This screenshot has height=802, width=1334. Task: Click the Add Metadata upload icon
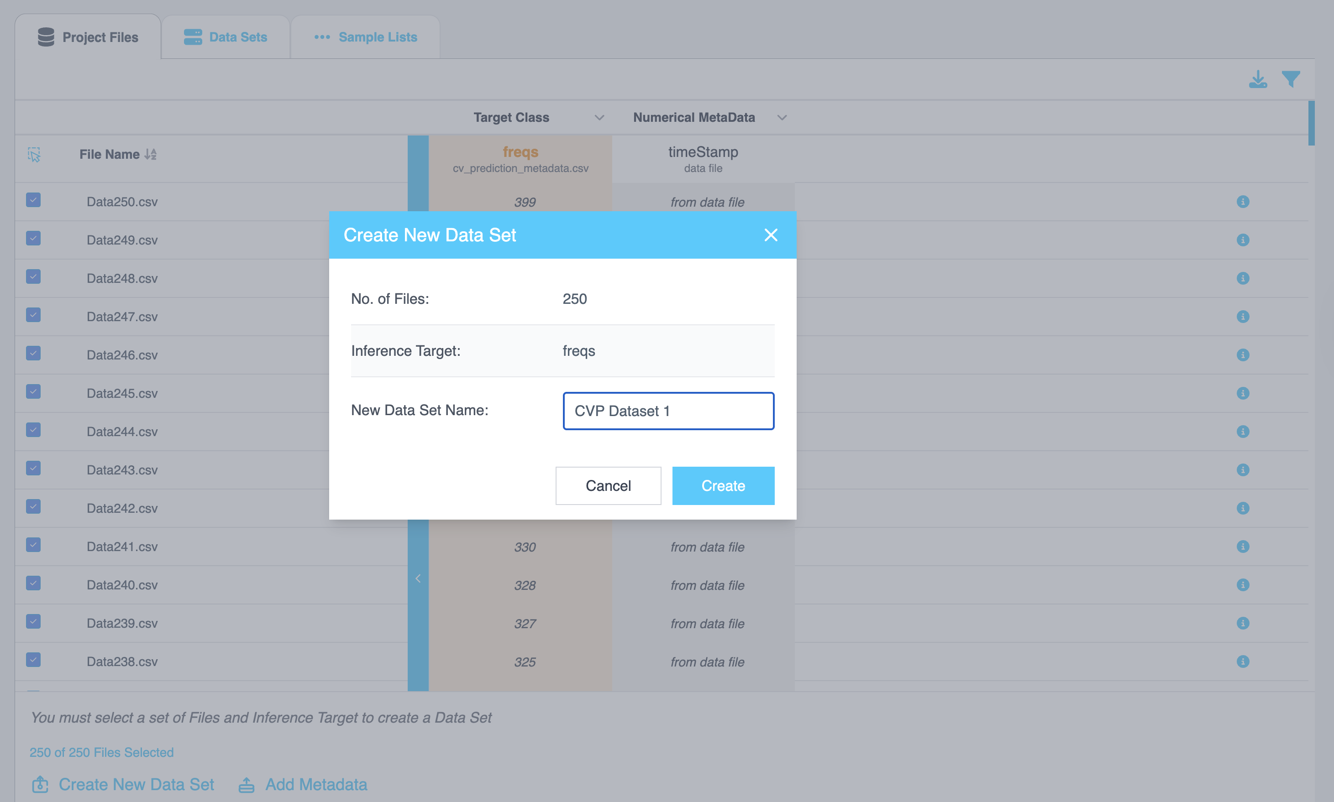(247, 785)
